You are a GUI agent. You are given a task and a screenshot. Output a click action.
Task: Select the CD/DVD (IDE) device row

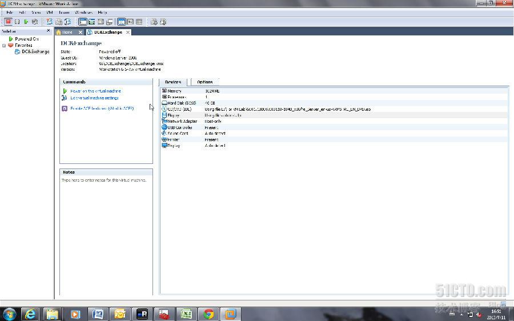click(334, 109)
